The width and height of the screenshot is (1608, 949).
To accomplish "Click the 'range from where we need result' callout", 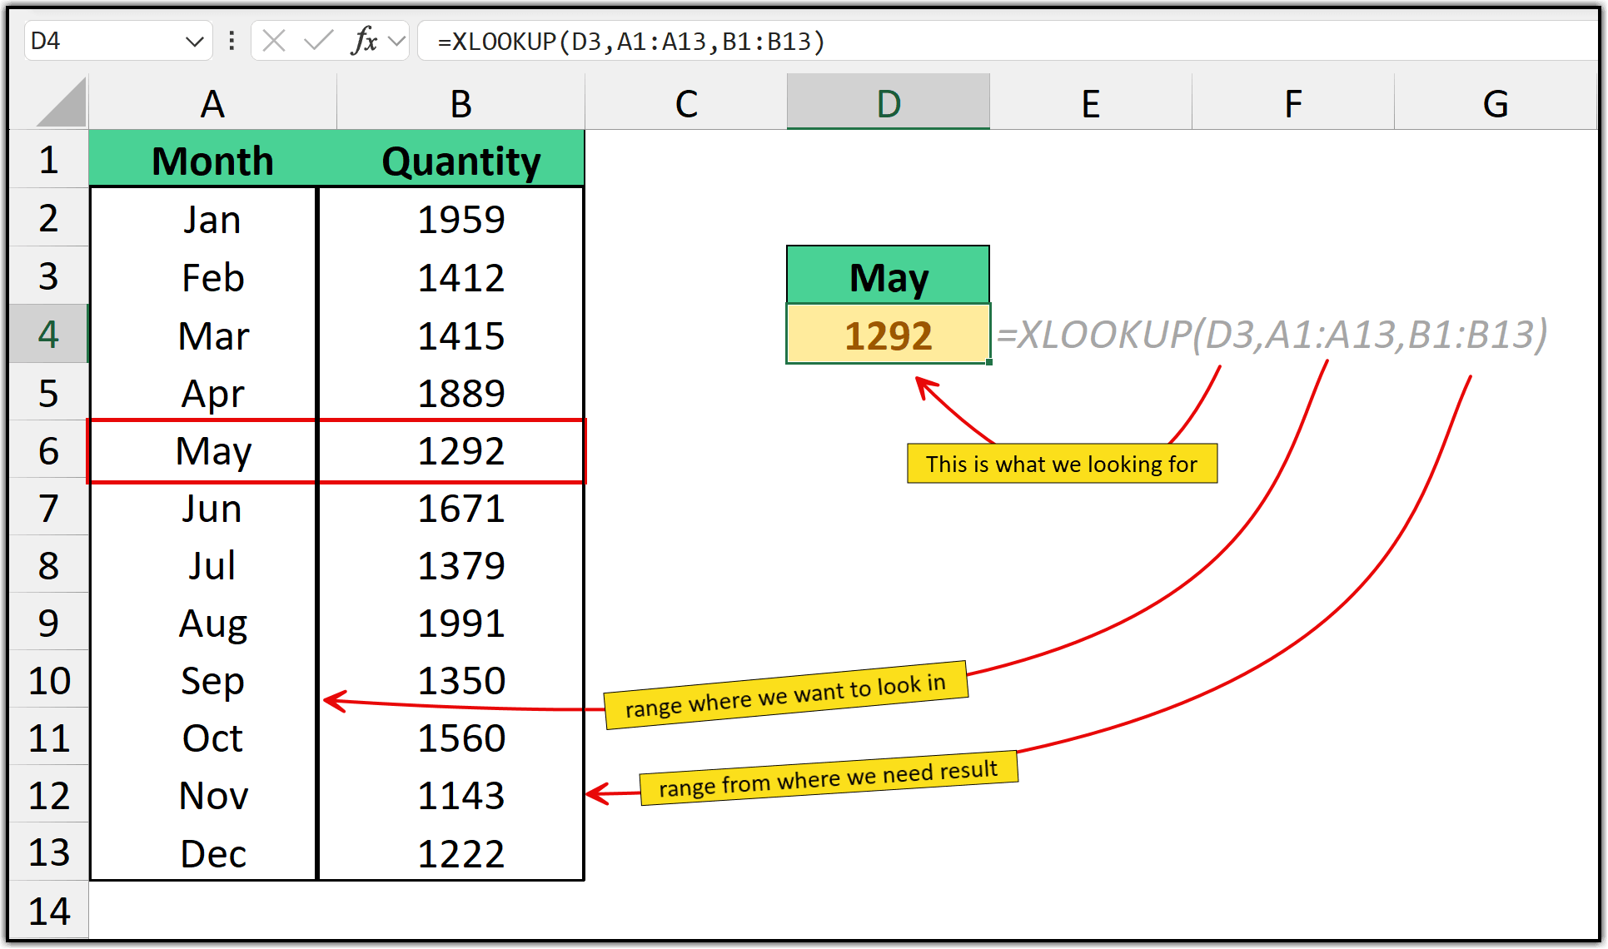I will (x=829, y=778).
